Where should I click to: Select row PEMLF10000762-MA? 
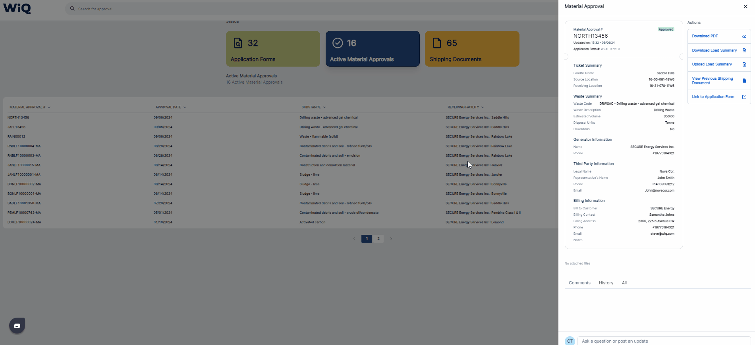281,213
